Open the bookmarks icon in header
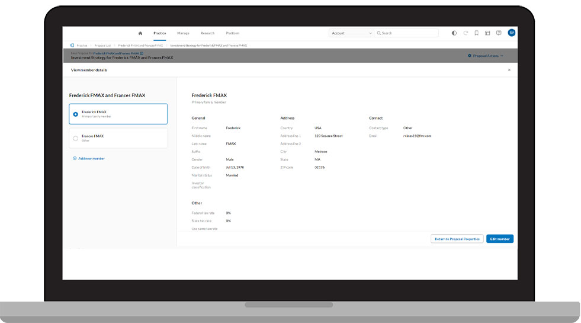581x323 pixels. [476, 33]
